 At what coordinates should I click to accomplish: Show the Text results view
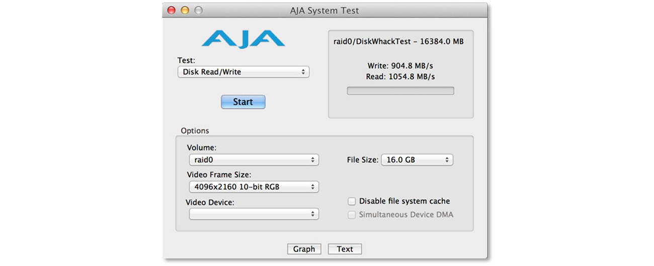click(x=345, y=249)
